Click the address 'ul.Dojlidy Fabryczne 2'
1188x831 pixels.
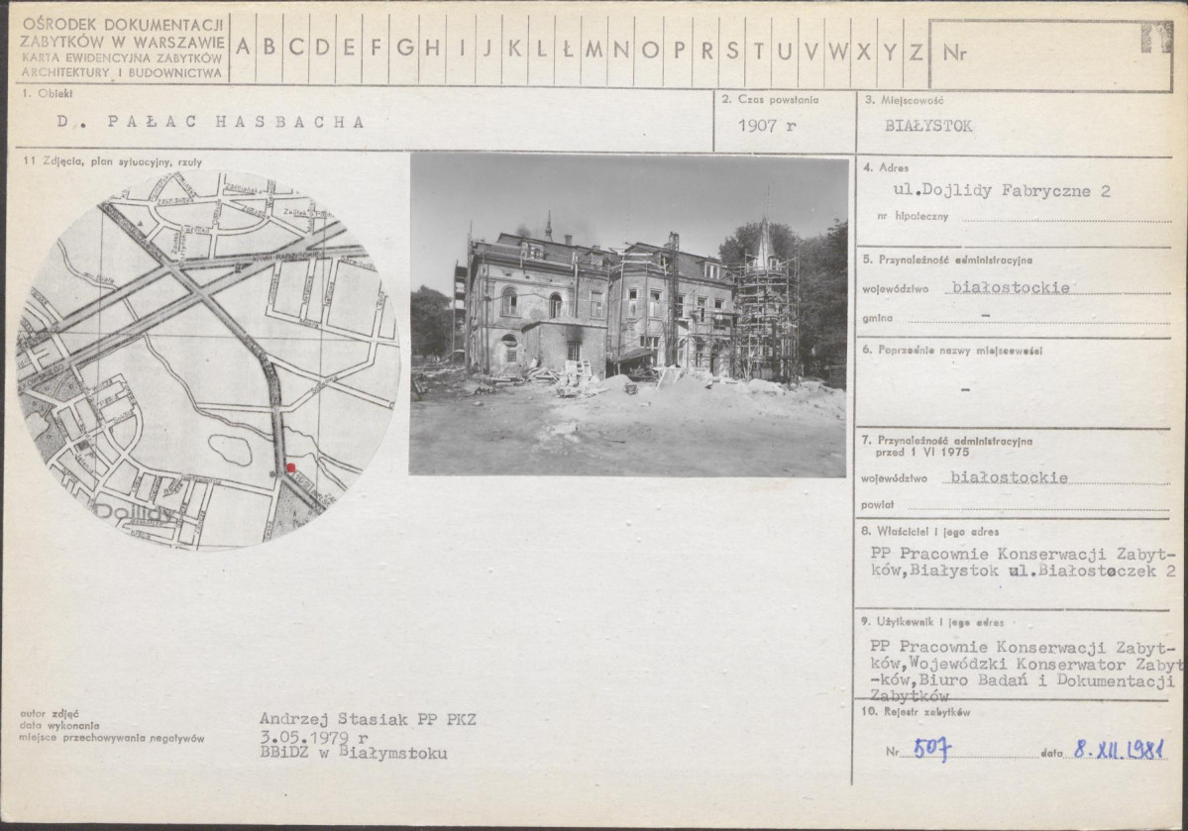tap(1001, 191)
